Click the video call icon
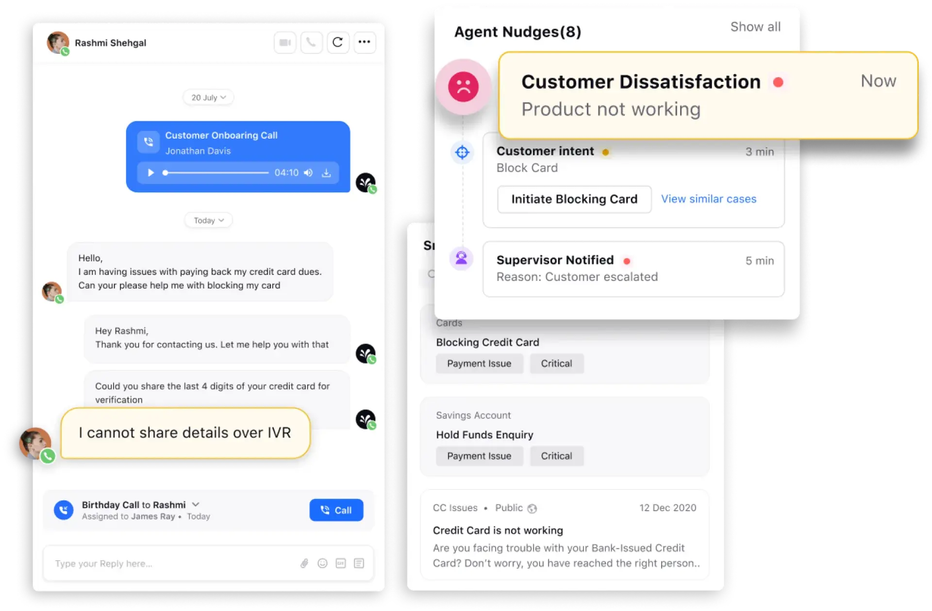932x611 pixels. [283, 43]
